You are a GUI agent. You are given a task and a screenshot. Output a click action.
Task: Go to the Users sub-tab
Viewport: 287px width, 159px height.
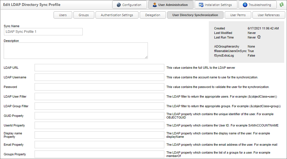(x=63, y=15)
